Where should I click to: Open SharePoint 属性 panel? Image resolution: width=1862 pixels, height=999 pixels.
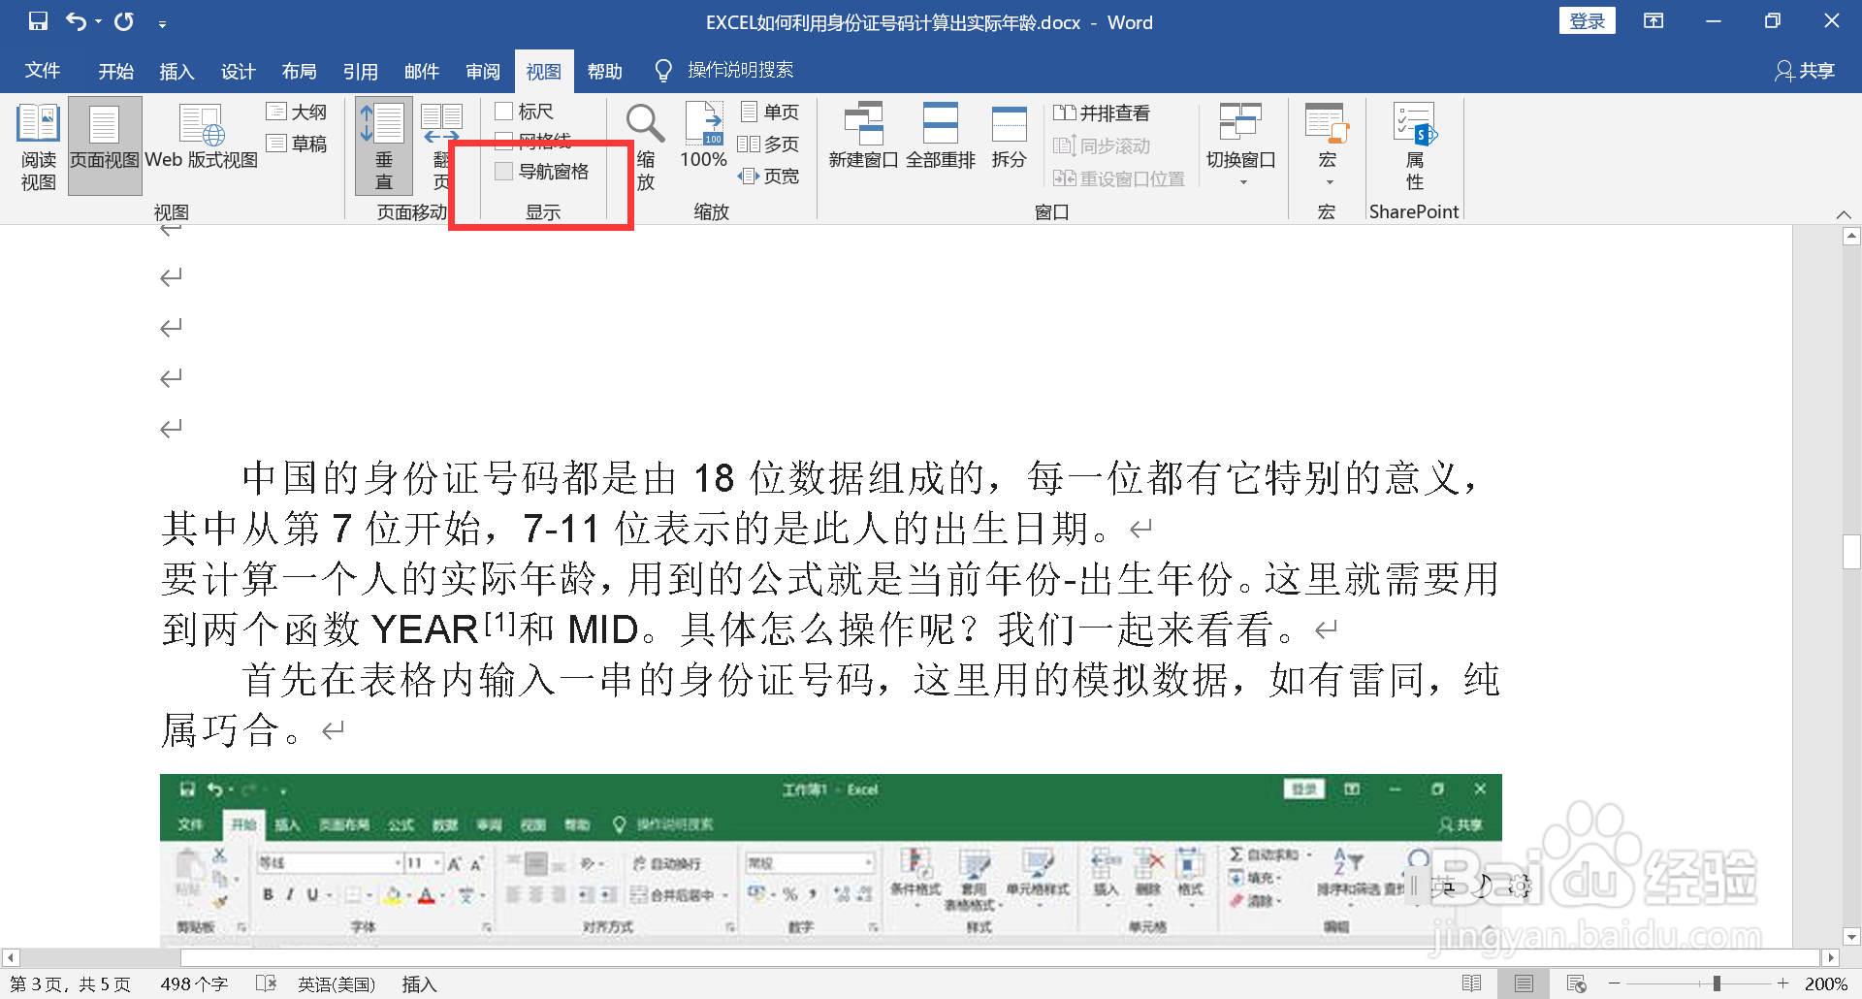1413,145
